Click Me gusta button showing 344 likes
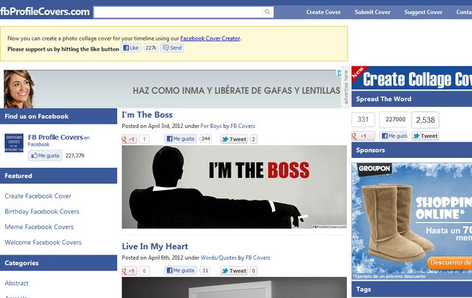The image size is (472, 298). [x=181, y=139]
